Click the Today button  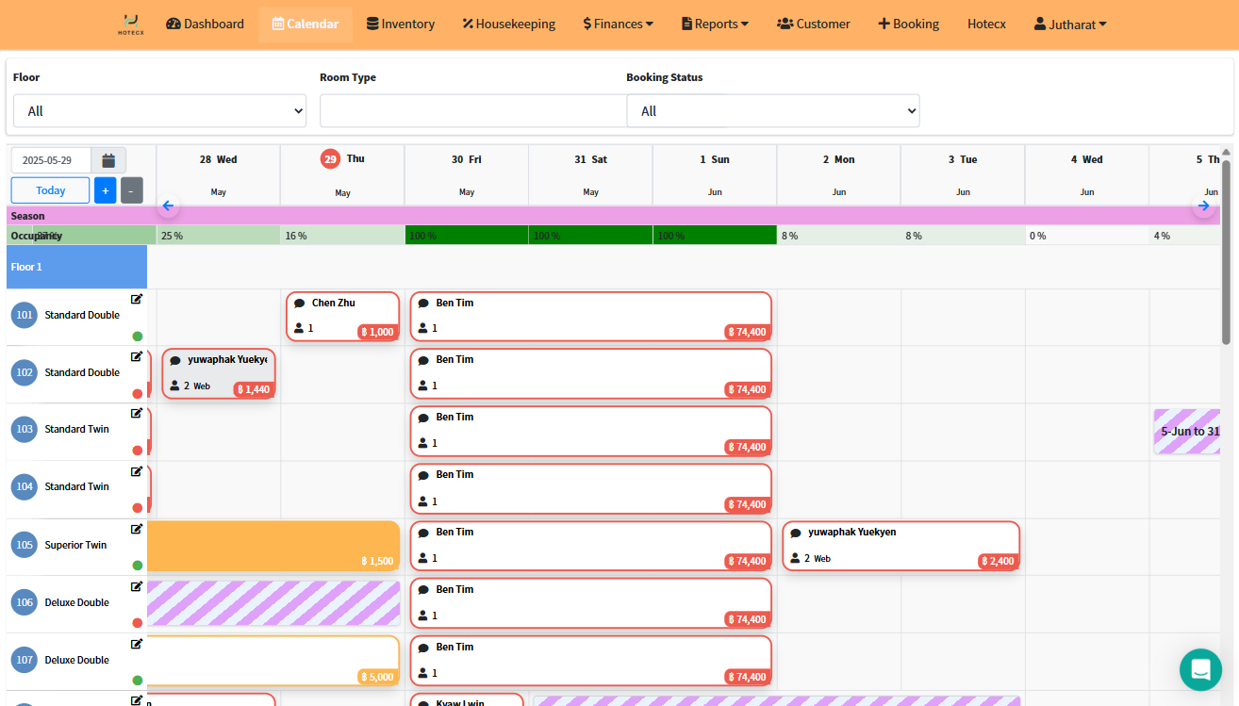(x=51, y=190)
